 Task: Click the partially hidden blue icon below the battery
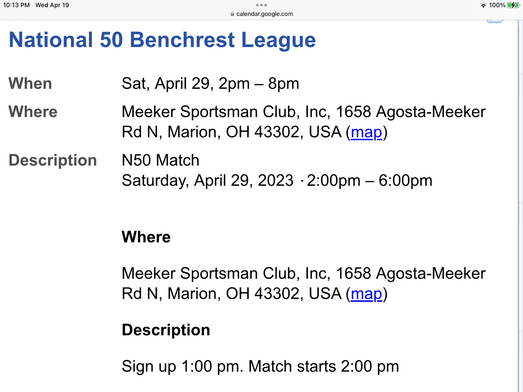tap(495, 21)
